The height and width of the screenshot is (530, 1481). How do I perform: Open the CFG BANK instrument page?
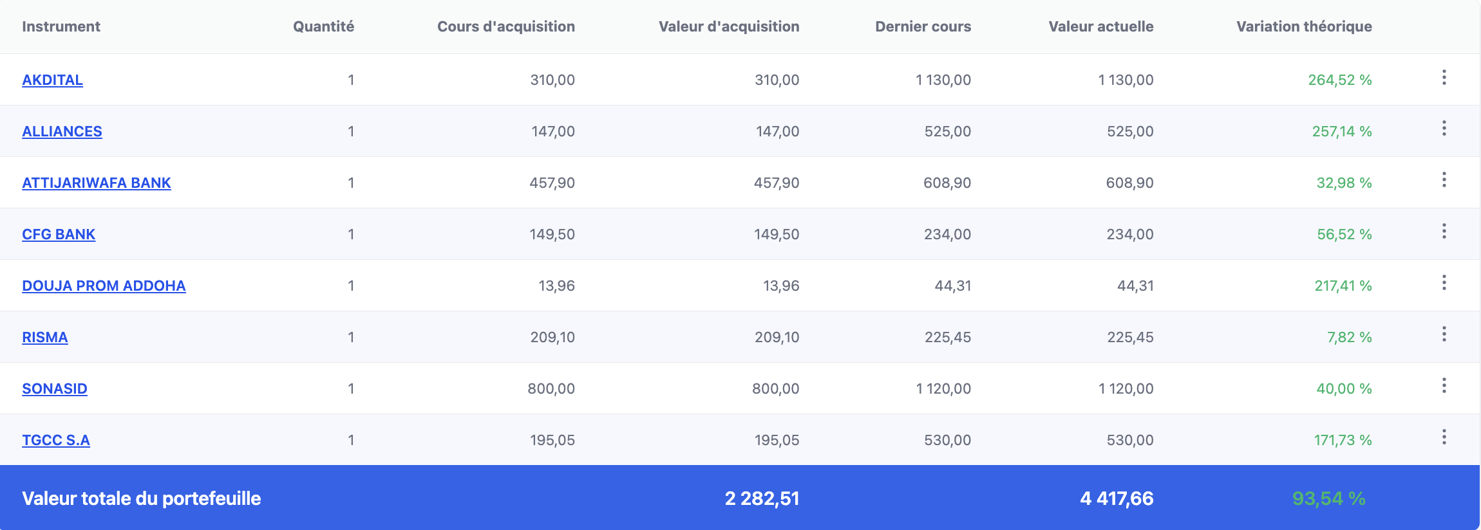[x=59, y=234]
